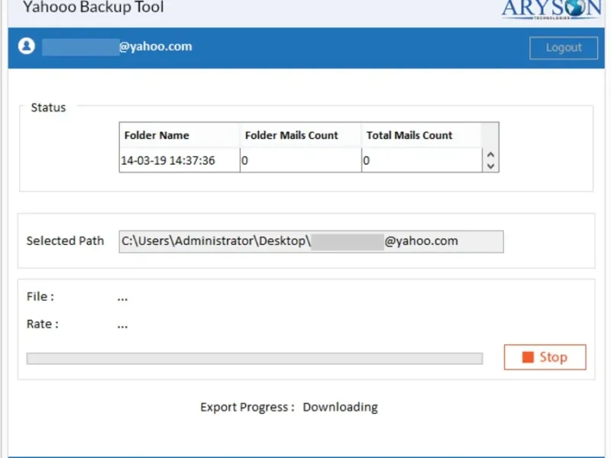This screenshot has height=458, width=611.
Task: Click the Folder Mails Count column header
Action: tap(300, 135)
